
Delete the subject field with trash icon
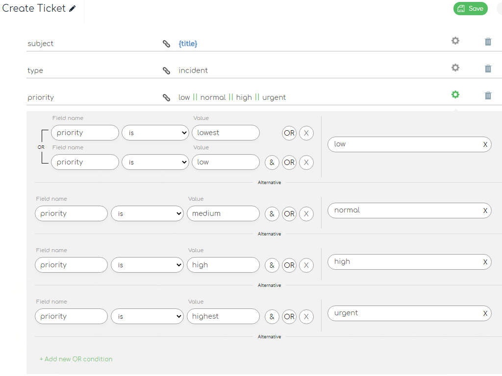488,42
